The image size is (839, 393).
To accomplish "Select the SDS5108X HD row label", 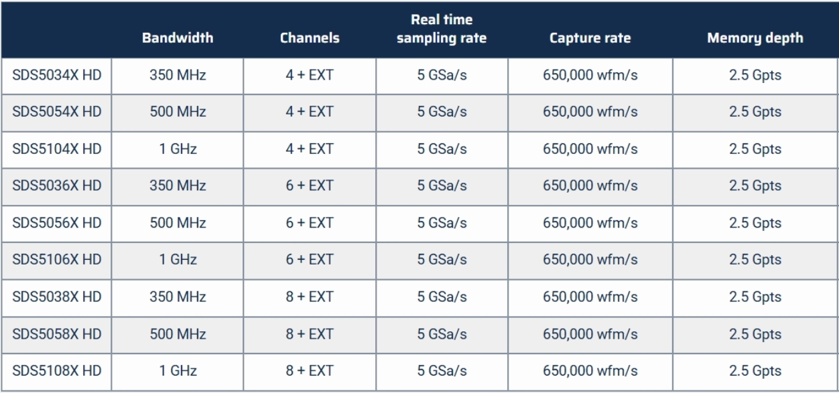I will (x=57, y=370).
